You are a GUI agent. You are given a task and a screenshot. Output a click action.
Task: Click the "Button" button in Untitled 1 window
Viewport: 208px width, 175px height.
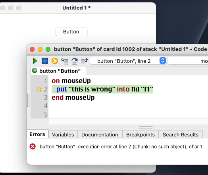[71, 32]
